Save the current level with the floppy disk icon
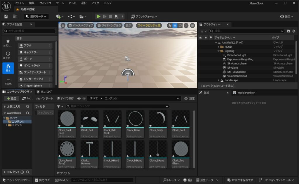Viewport: 299px width, 184px height. point(6,17)
